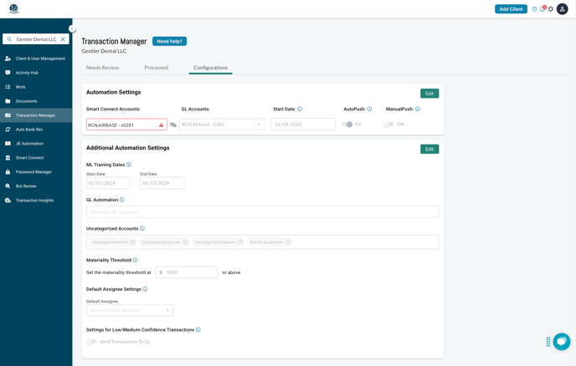Open Password Manager in the sidebar

point(33,172)
